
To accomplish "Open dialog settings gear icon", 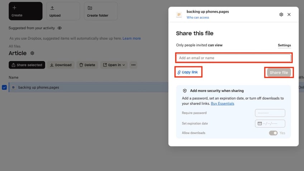I will [x=281, y=15].
